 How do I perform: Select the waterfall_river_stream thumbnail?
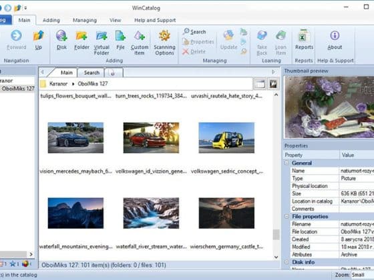coord(151,213)
